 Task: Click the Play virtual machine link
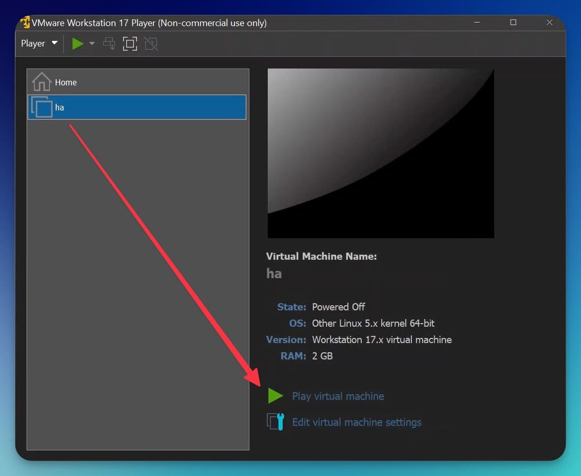pyautogui.click(x=338, y=396)
